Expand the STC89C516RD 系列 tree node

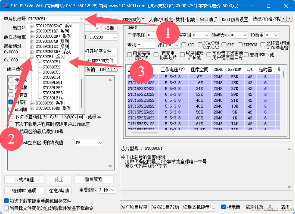31,108
